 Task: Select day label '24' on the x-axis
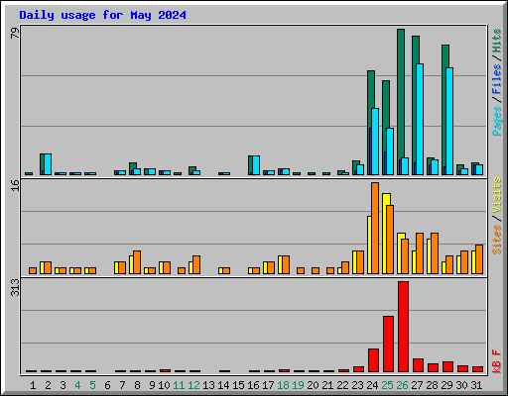tap(372, 385)
